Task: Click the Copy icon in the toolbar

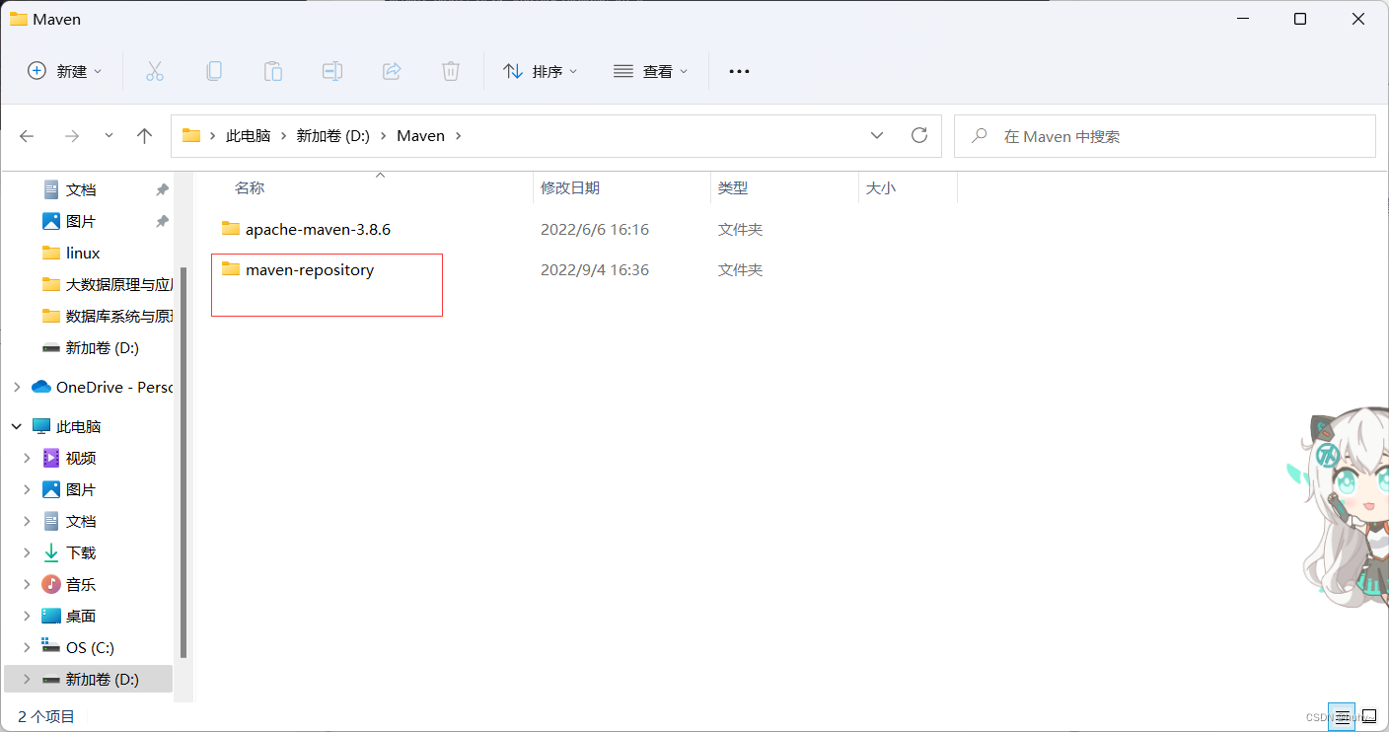Action: pyautogui.click(x=213, y=70)
